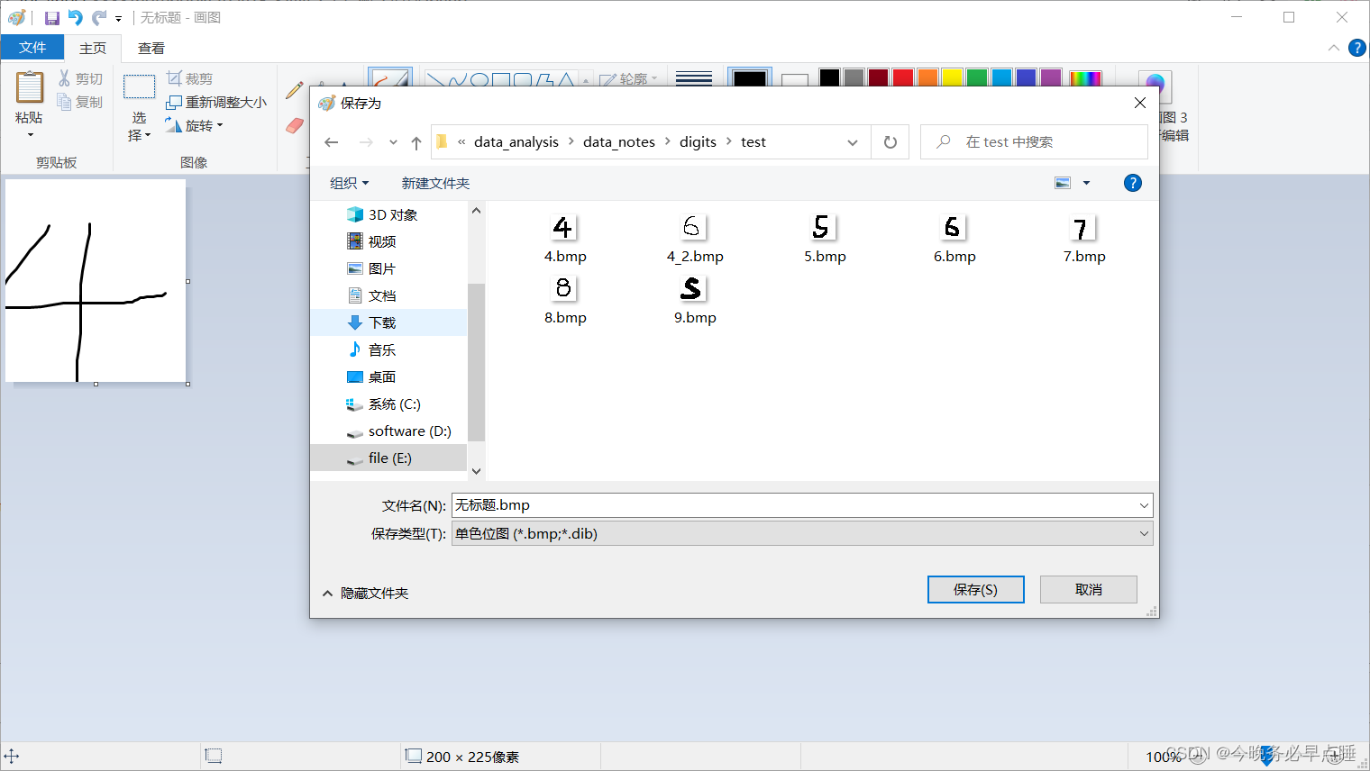This screenshot has height=771, width=1370.
Task: Open the edit colors rainbow button
Action: [1085, 78]
